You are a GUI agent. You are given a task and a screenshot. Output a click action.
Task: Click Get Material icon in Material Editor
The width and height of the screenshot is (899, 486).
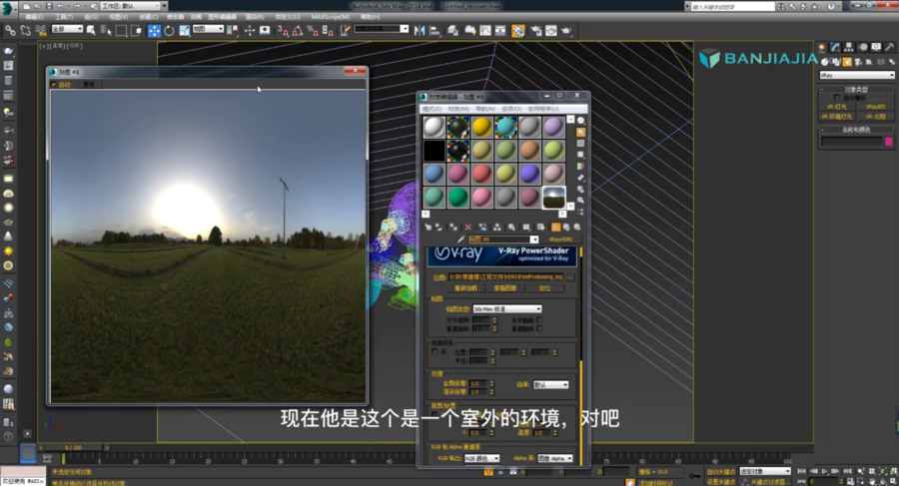[428, 228]
